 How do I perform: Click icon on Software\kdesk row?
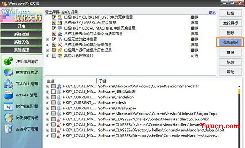[59, 103]
